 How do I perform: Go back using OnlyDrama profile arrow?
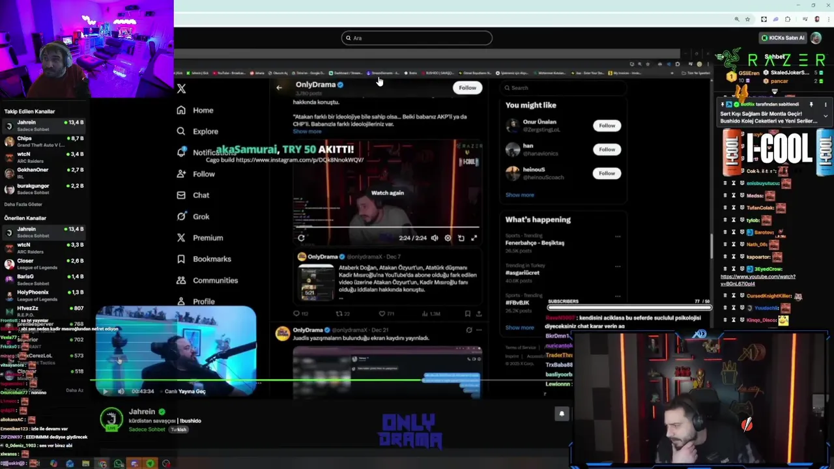279,87
